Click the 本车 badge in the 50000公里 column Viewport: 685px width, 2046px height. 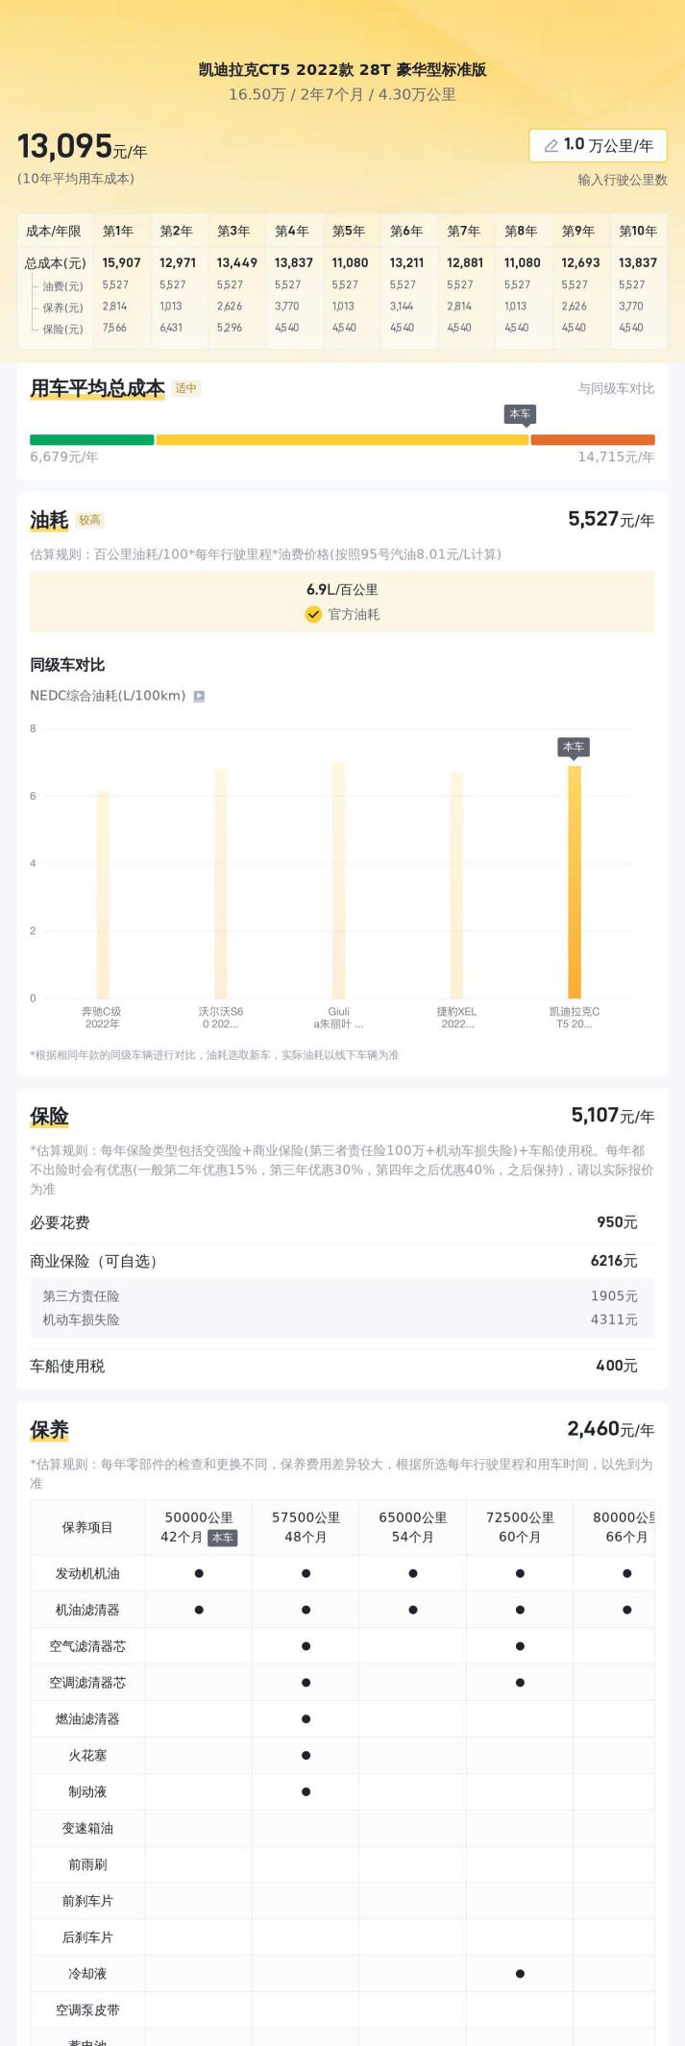point(222,1537)
